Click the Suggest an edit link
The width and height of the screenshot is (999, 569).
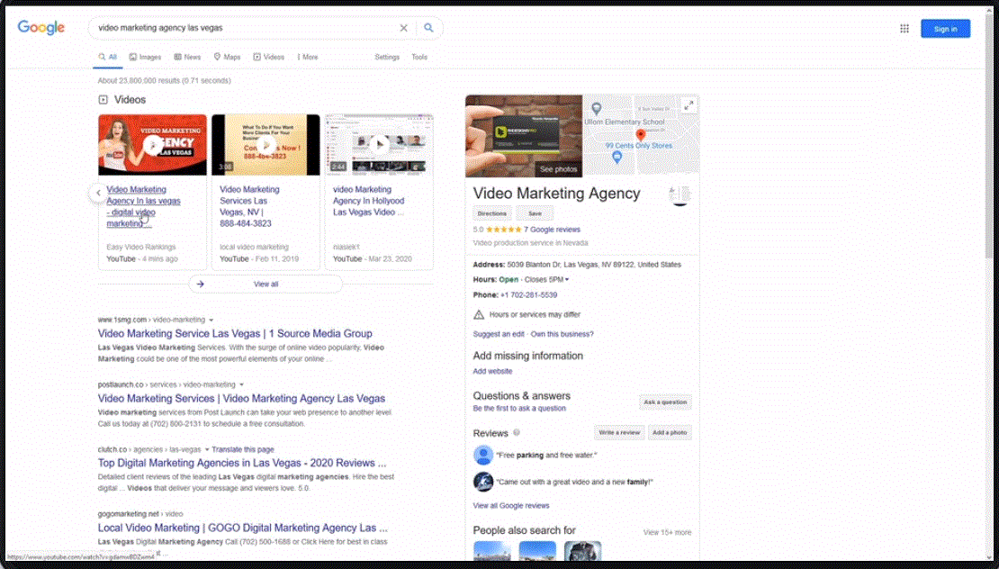tap(499, 334)
